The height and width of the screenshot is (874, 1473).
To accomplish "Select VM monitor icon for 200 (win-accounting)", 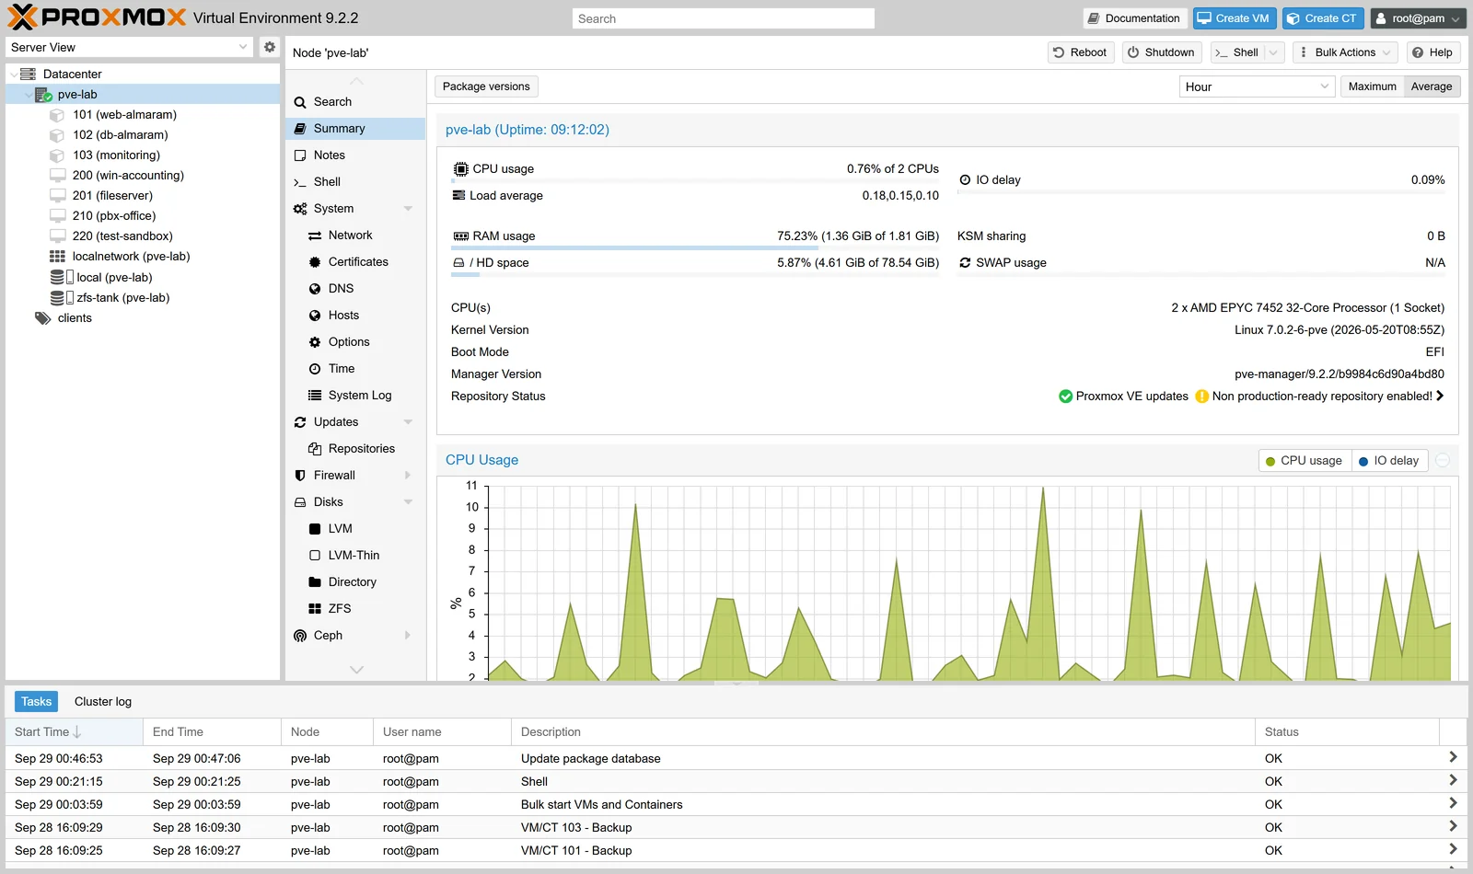I will (x=57, y=176).
